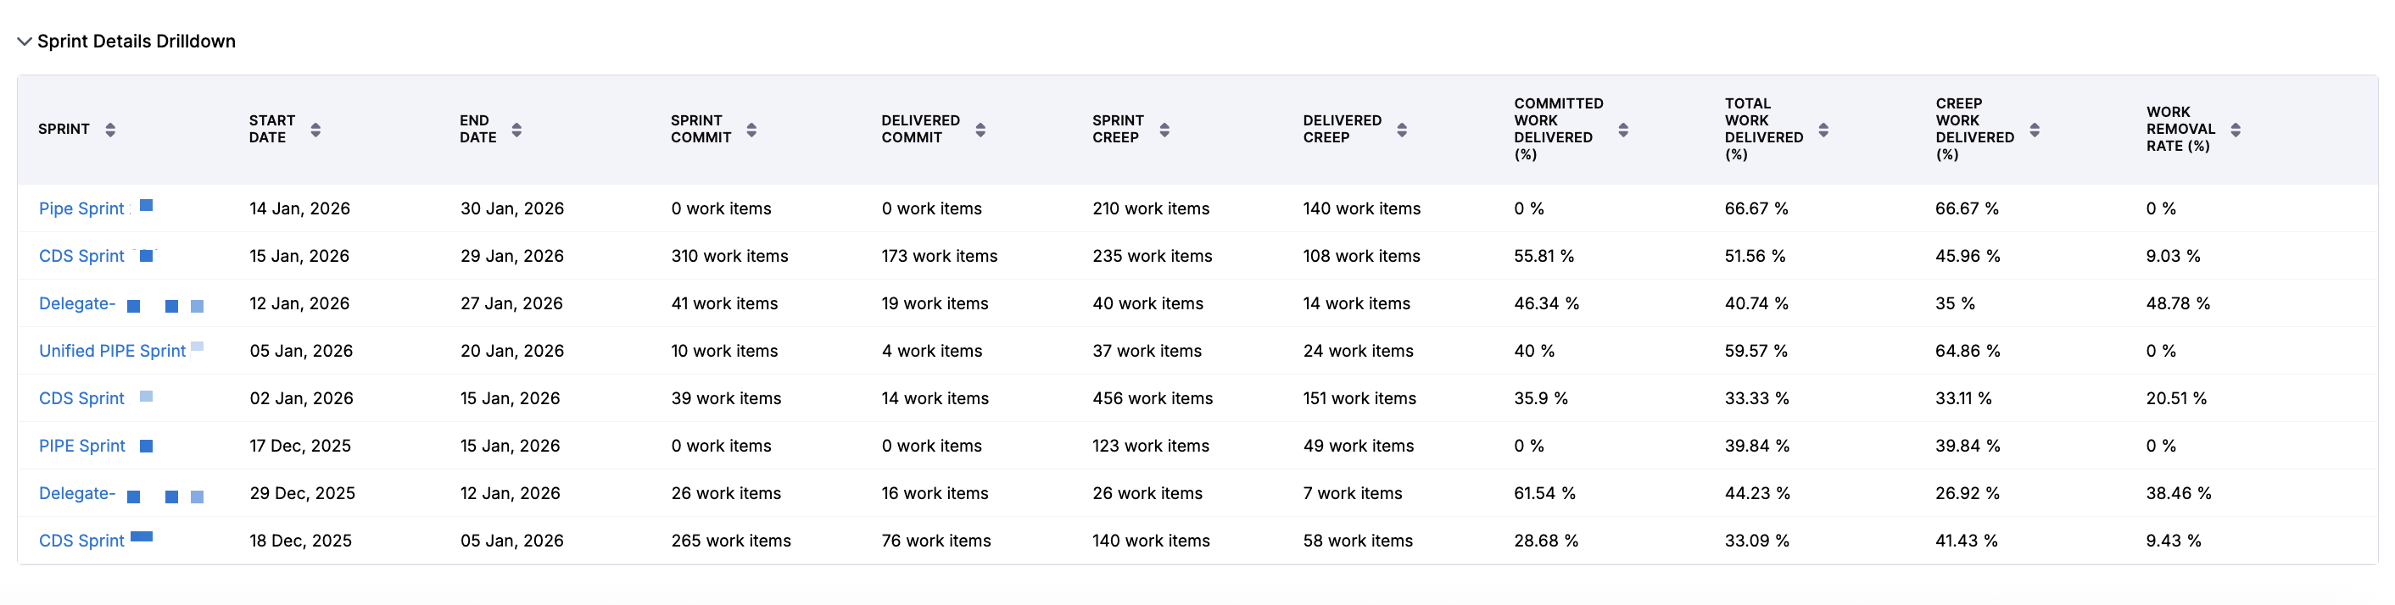The image size is (2395, 605).
Task: Sort by Delivered Creep column icon
Action: 1401,130
